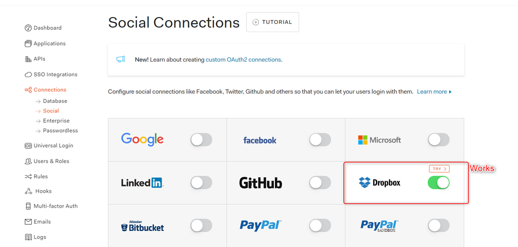Viewport: 518px width, 247px height.
Task: Open the custom OAuth2 connections link
Action: click(243, 60)
